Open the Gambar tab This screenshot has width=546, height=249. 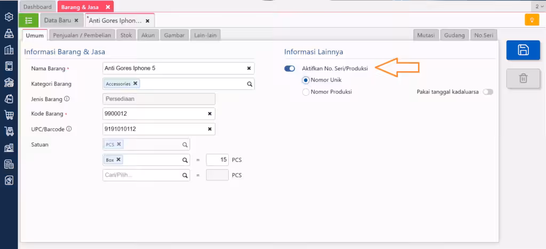point(174,35)
